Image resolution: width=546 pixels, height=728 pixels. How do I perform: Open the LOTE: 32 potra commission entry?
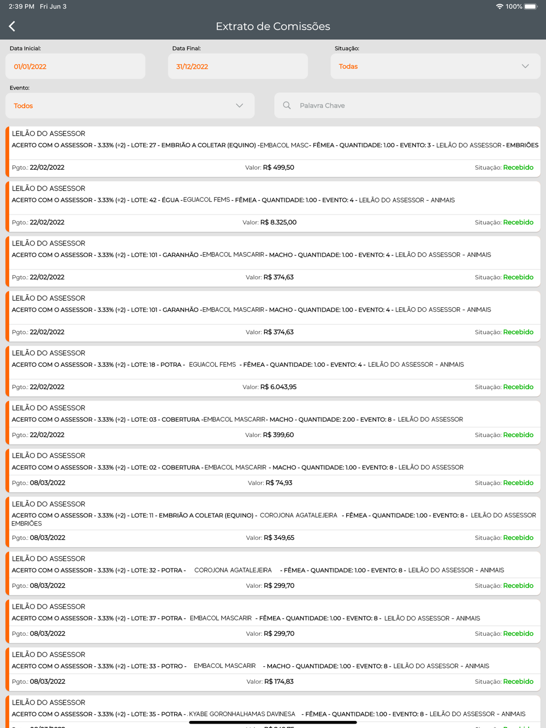tap(273, 573)
